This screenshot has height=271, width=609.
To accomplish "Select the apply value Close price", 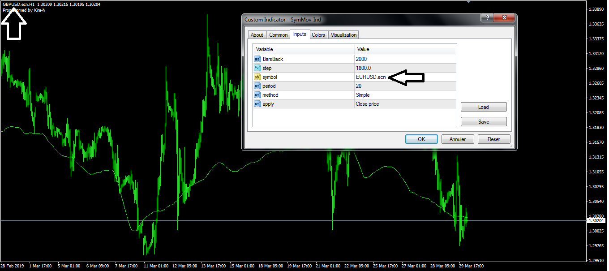I will tap(367, 104).
